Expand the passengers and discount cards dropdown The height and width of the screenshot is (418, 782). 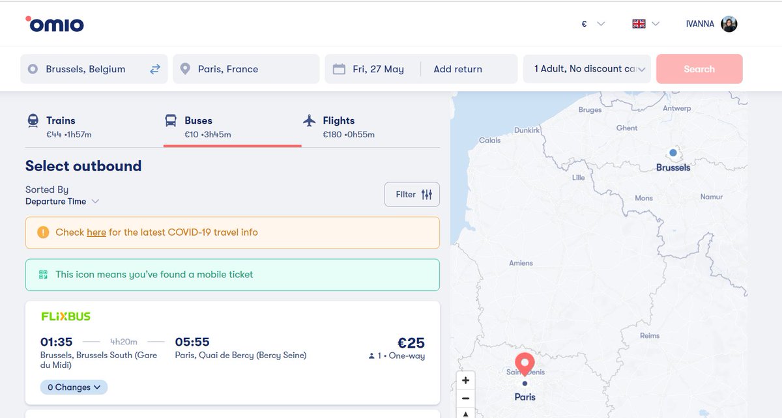[x=587, y=69]
